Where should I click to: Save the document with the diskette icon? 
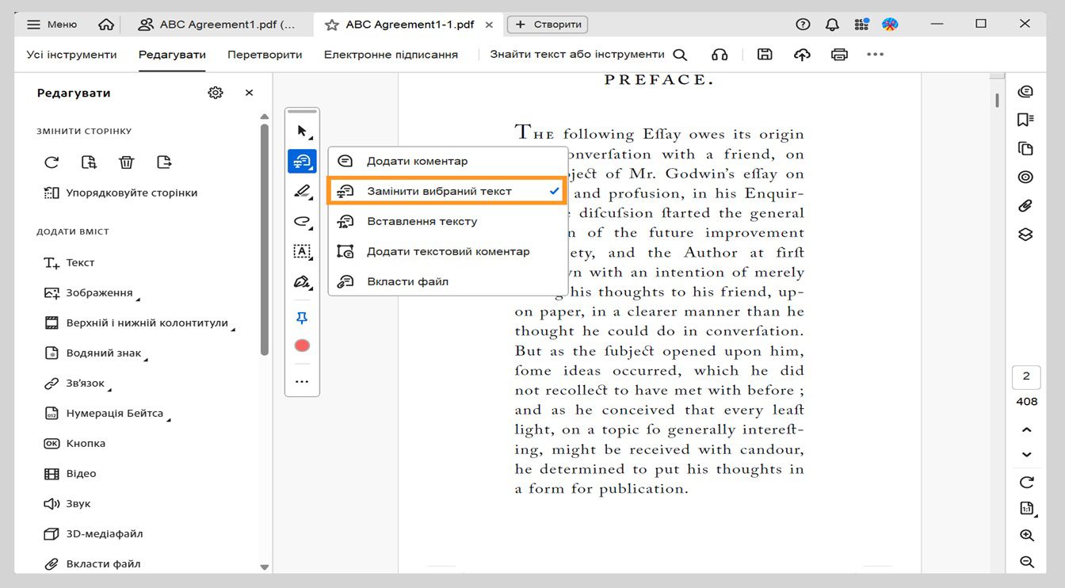[x=765, y=55]
